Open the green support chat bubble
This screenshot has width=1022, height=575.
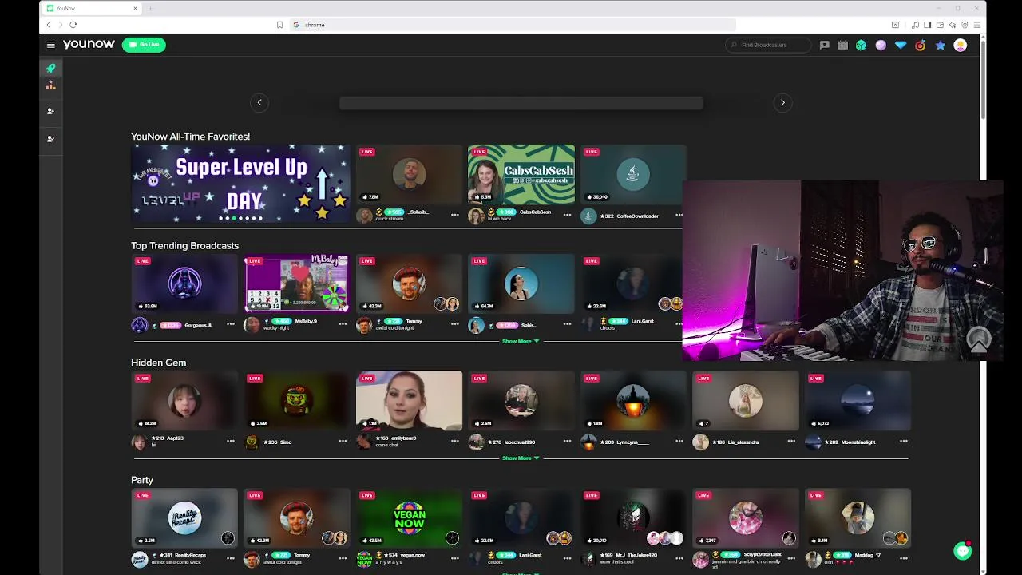click(x=963, y=551)
